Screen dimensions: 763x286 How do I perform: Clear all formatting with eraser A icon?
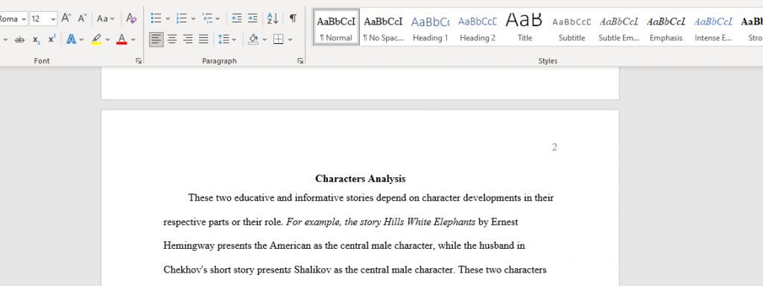click(x=131, y=19)
